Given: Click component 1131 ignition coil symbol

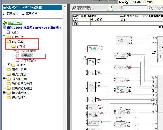Looking at the screenshot, I should (x=120, y=112).
